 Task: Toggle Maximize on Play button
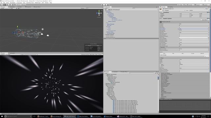coord(85,55)
